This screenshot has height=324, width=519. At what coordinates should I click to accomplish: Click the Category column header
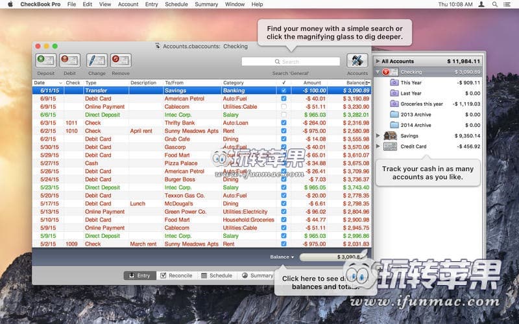point(249,83)
